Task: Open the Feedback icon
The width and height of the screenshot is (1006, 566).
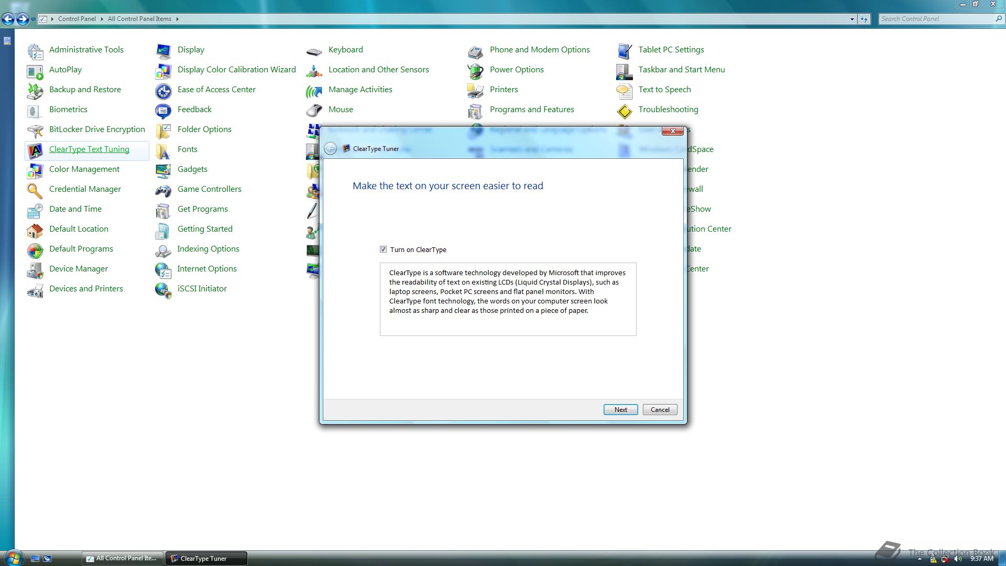Action: click(163, 111)
